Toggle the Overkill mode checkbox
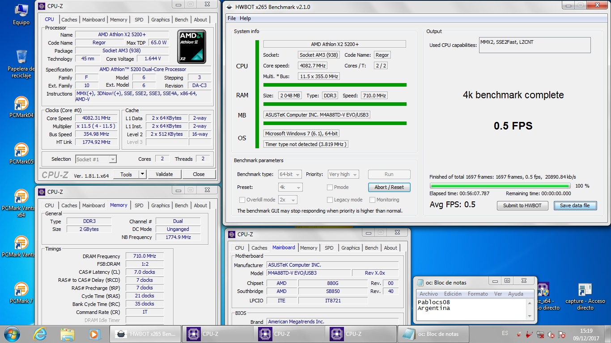The height and width of the screenshot is (343, 611). point(242,200)
